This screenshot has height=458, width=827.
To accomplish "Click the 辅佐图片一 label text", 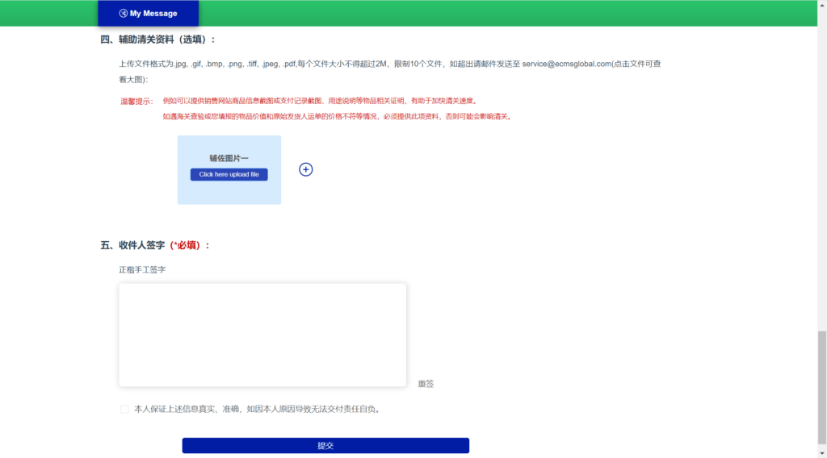I will 229,158.
